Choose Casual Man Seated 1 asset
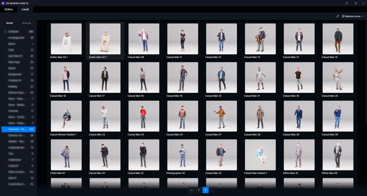This screenshot has width=367, height=196. [x=260, y=155]
